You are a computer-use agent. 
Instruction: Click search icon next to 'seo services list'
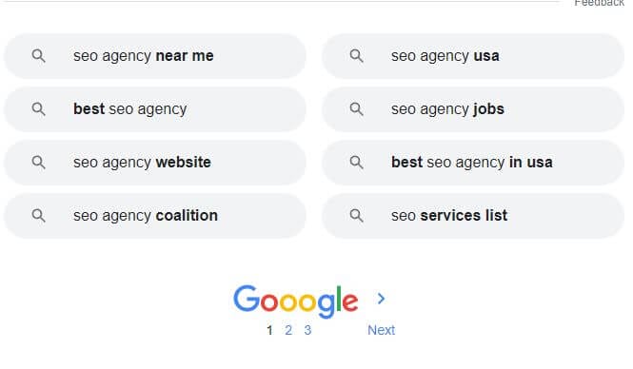(356, 216)
